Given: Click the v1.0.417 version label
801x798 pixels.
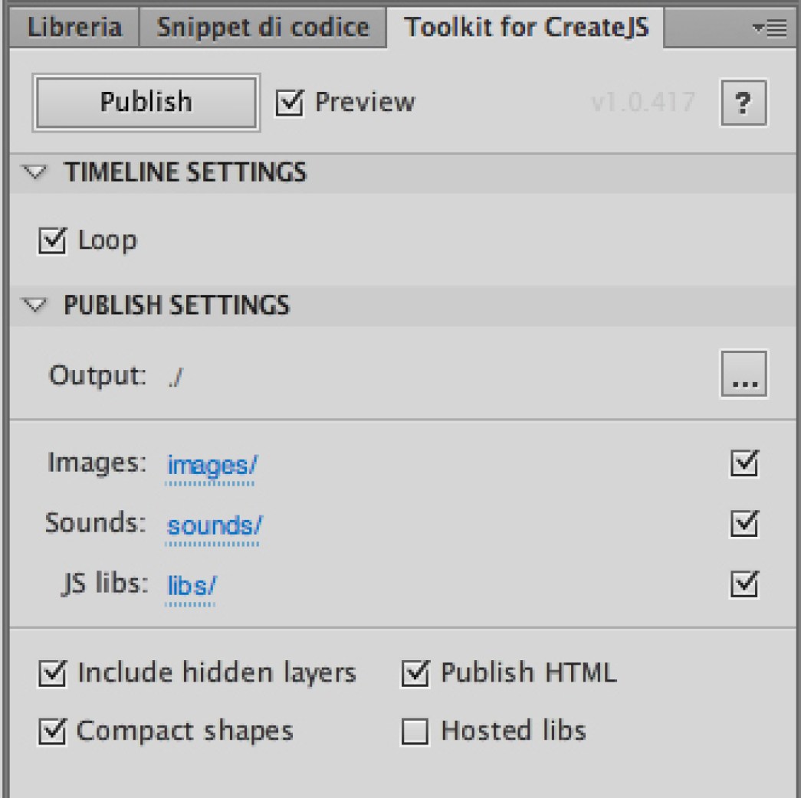Looking at the screenshot, I should [643, 102].
